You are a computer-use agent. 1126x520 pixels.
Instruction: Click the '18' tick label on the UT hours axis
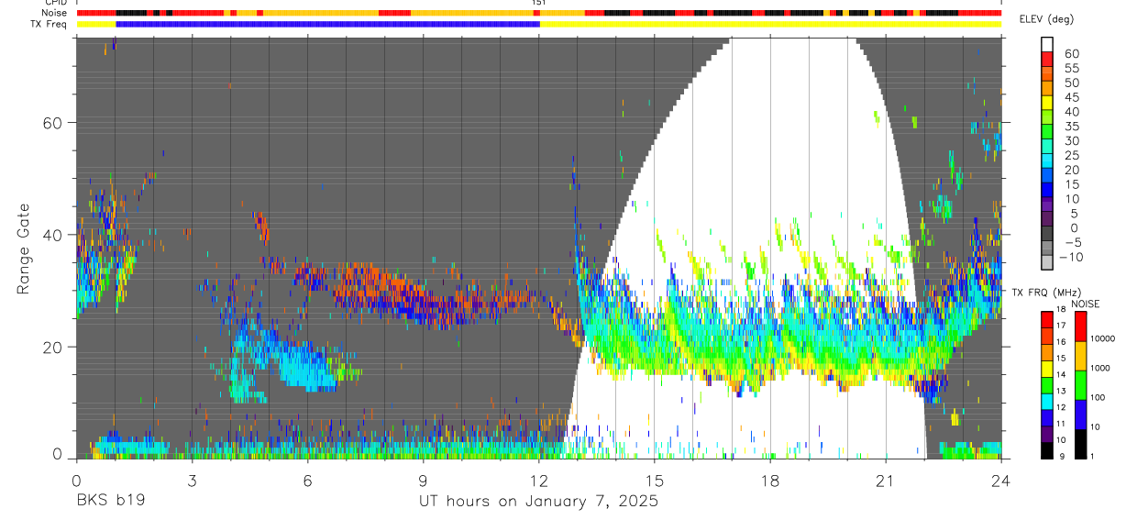[x=770, y=479]
